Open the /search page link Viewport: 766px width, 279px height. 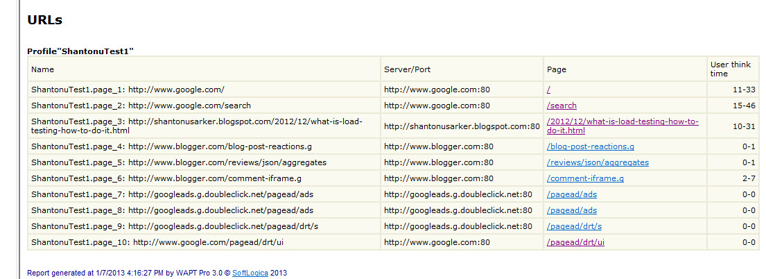pyautogui.click(x=562, y=105)
